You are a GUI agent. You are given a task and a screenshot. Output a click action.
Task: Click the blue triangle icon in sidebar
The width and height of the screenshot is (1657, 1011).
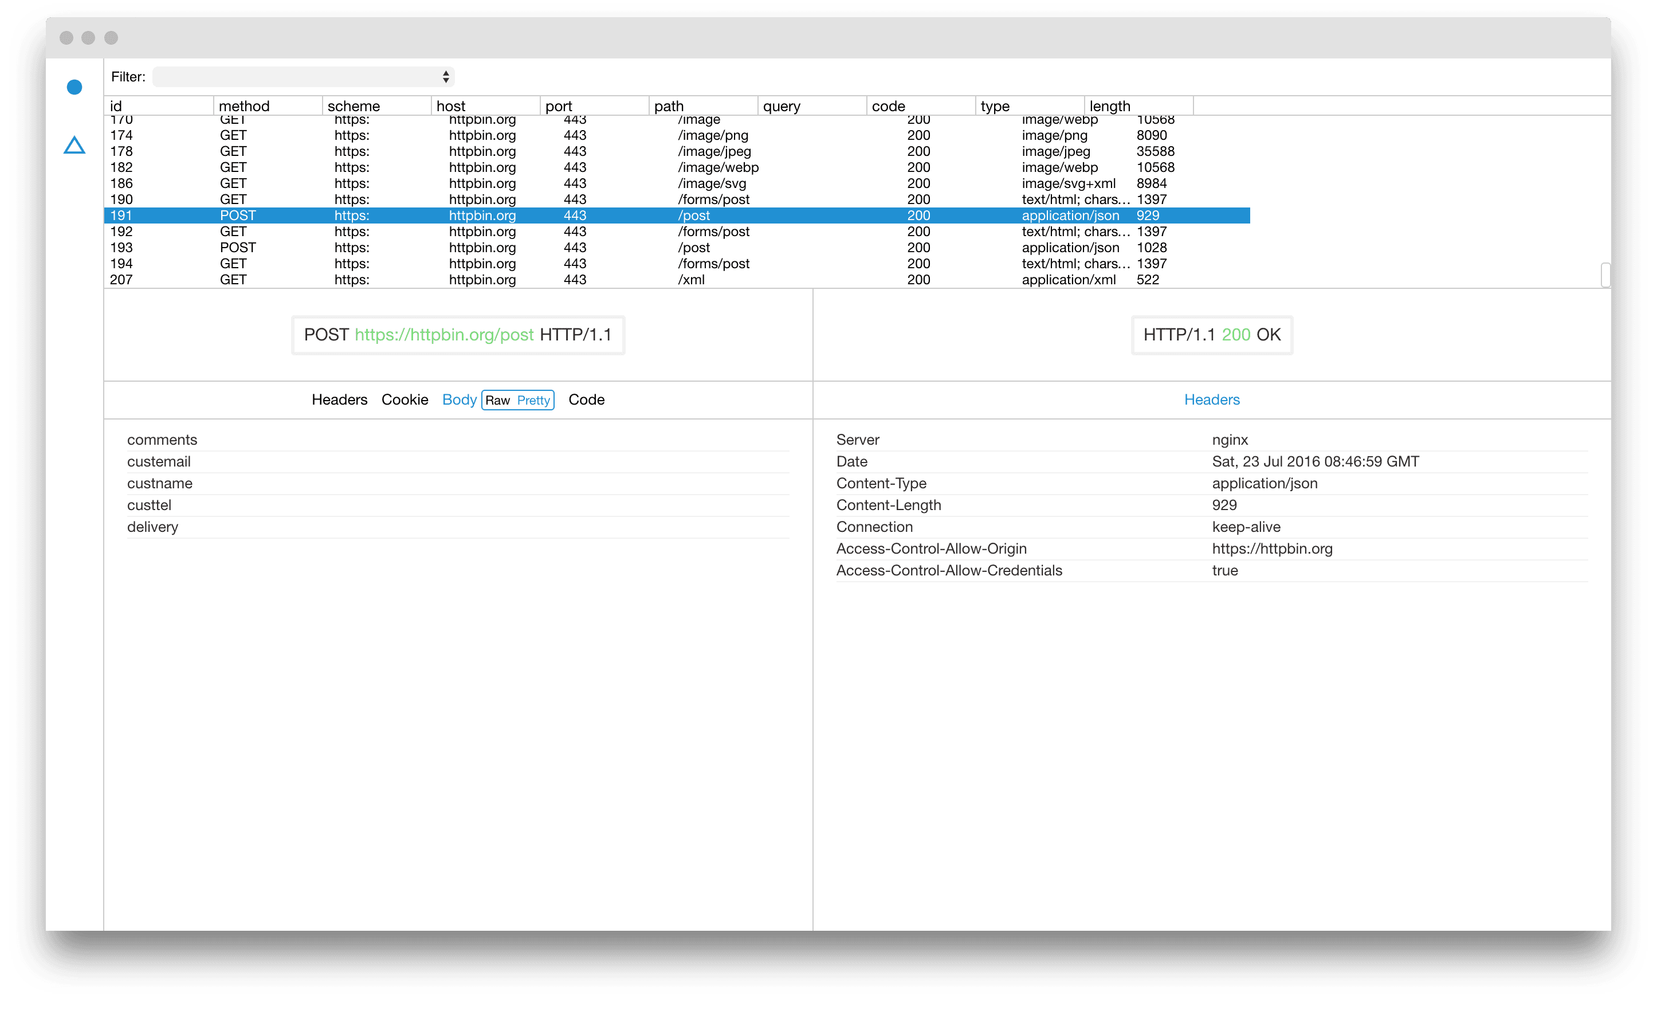coord(74,144)
